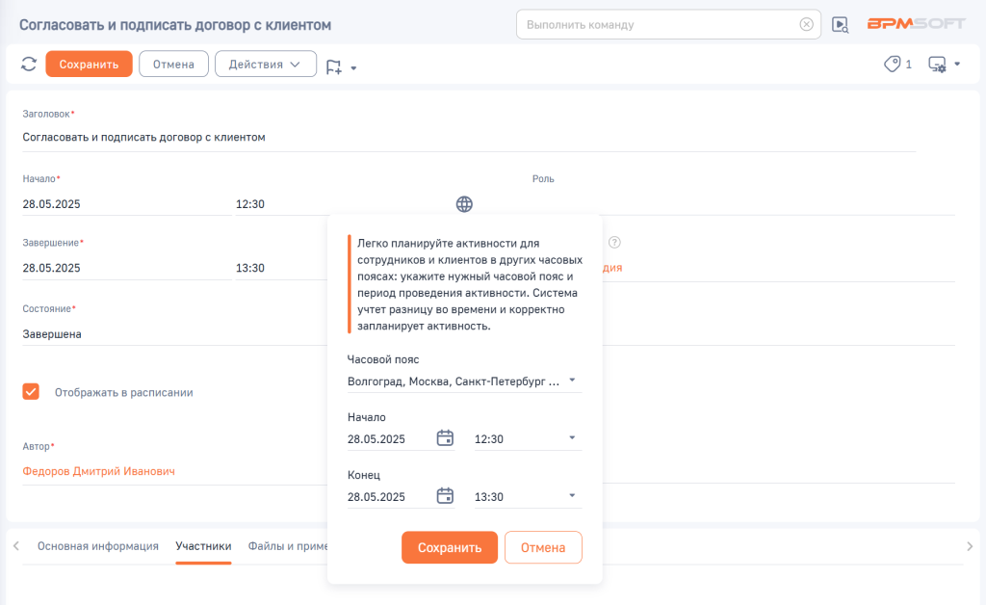This screenshot has height=605, width=986.
Task: Open the Действия dropdown menu
Action: coord(265,65)
